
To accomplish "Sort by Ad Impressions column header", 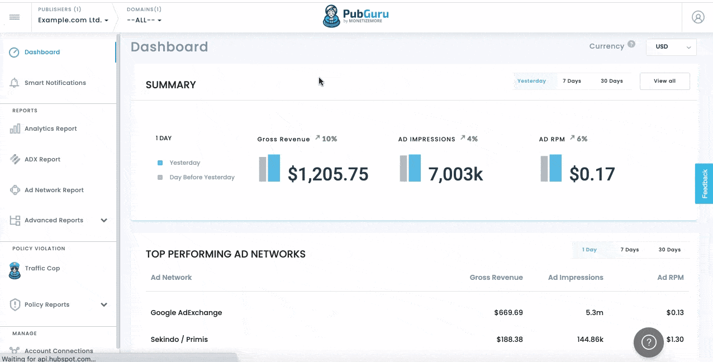I will click(x=576, y=277).
